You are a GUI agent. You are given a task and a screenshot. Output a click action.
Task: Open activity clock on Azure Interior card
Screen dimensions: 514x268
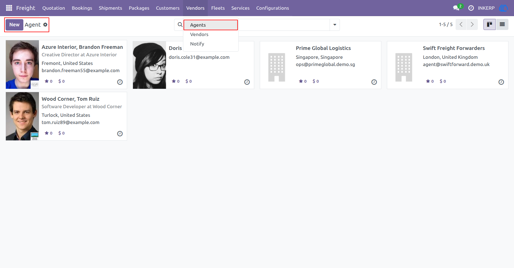point(120,82)
